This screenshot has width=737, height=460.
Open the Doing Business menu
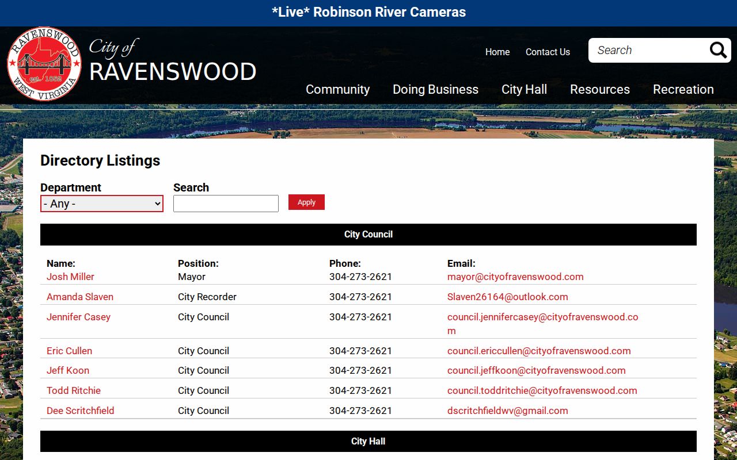pyautogui.click(x=435, y=89)
